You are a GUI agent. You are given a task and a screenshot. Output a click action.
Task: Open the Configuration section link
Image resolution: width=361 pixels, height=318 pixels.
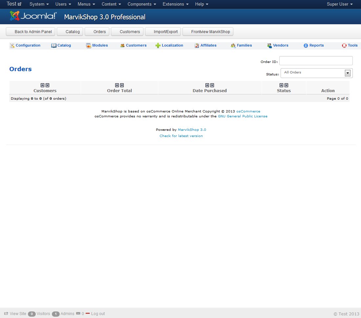pos(28,45)
